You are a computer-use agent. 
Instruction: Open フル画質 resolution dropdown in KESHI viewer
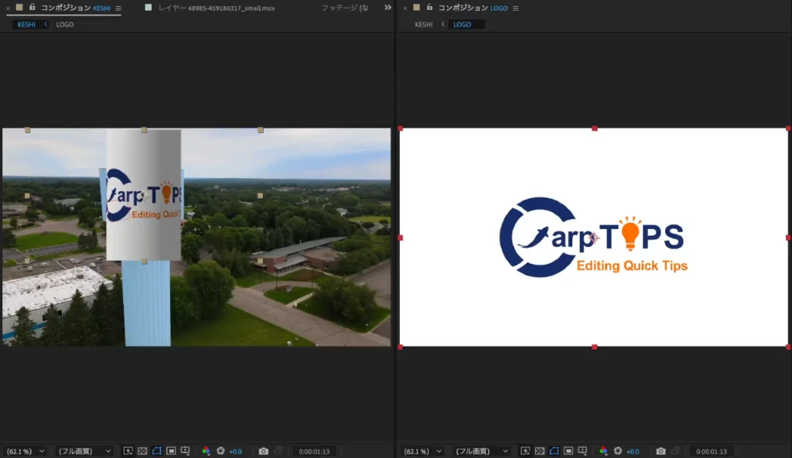coord(84,451)
